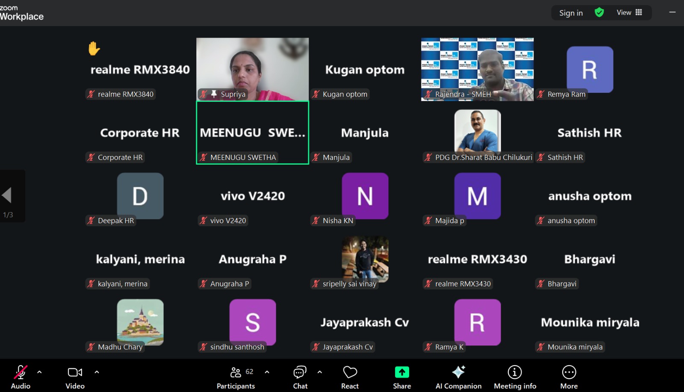Image resolution: width=684 pixels, height=392 pixels.
Task: Click the green Share screen icon
Action: click(402, 373)
